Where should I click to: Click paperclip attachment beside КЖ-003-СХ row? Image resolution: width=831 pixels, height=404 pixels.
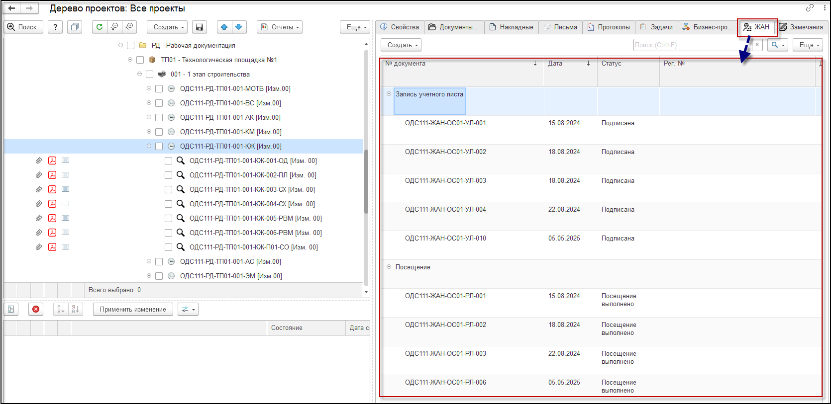38,189
